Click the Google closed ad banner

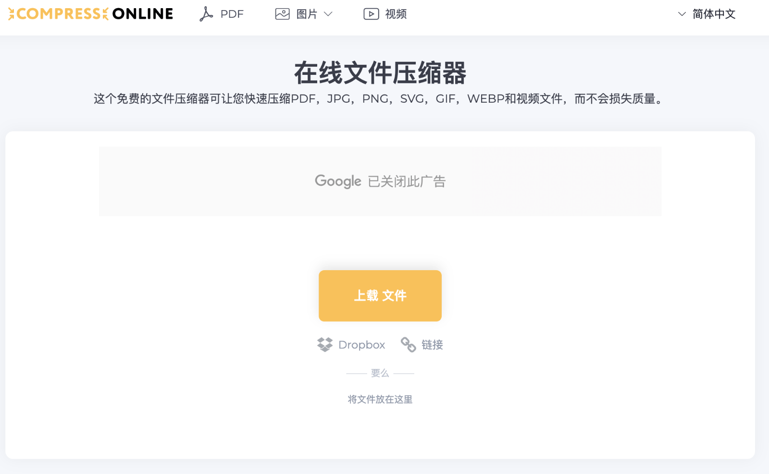(380, 181)
